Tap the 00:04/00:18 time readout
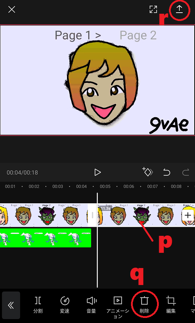The height and width of the screenshot is (323, 195). (22, 173)
